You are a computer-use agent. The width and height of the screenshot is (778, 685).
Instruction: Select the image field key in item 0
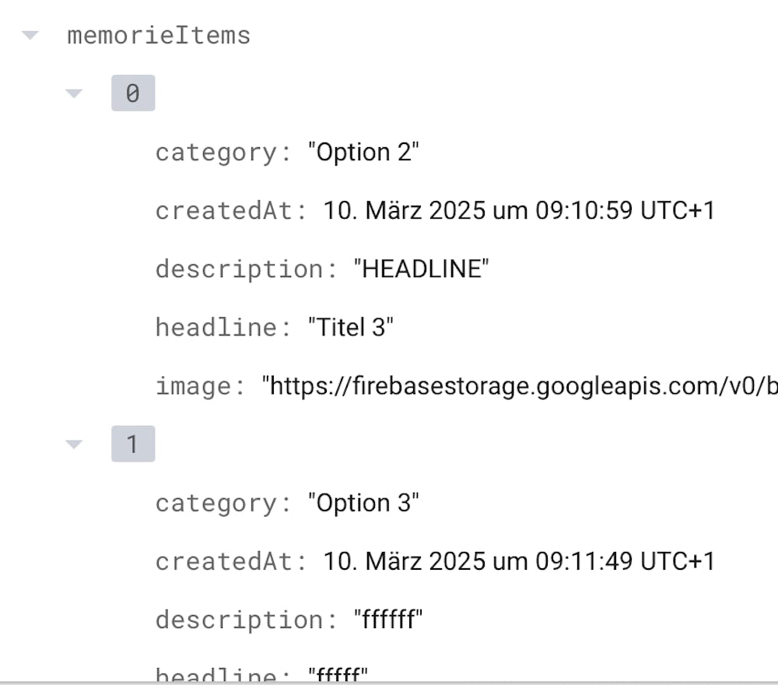(199, 387)
